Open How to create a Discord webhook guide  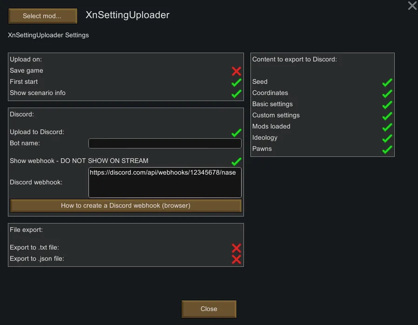click(126, 206)
